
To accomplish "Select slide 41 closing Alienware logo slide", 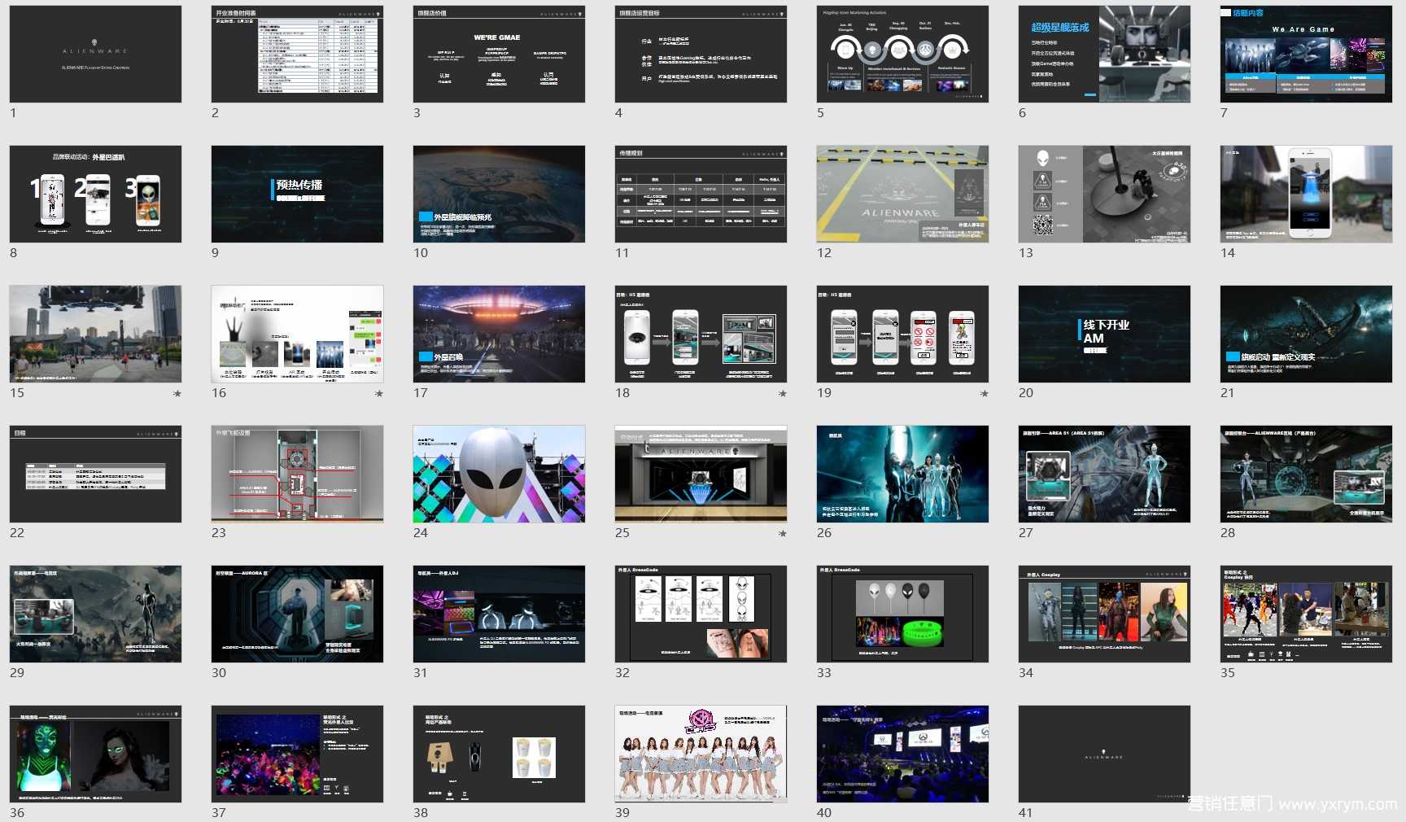I will (1104, 754).
